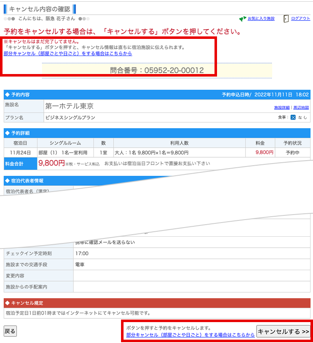
Task: Click the blue X meal icon
Action: pos(293,118)
